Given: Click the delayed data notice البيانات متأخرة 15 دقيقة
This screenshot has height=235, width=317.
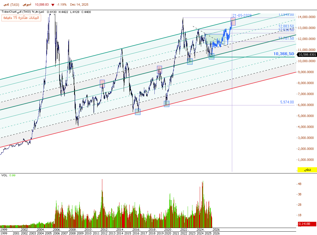Looking at the screenshot, I should click(x=21, y=18).
